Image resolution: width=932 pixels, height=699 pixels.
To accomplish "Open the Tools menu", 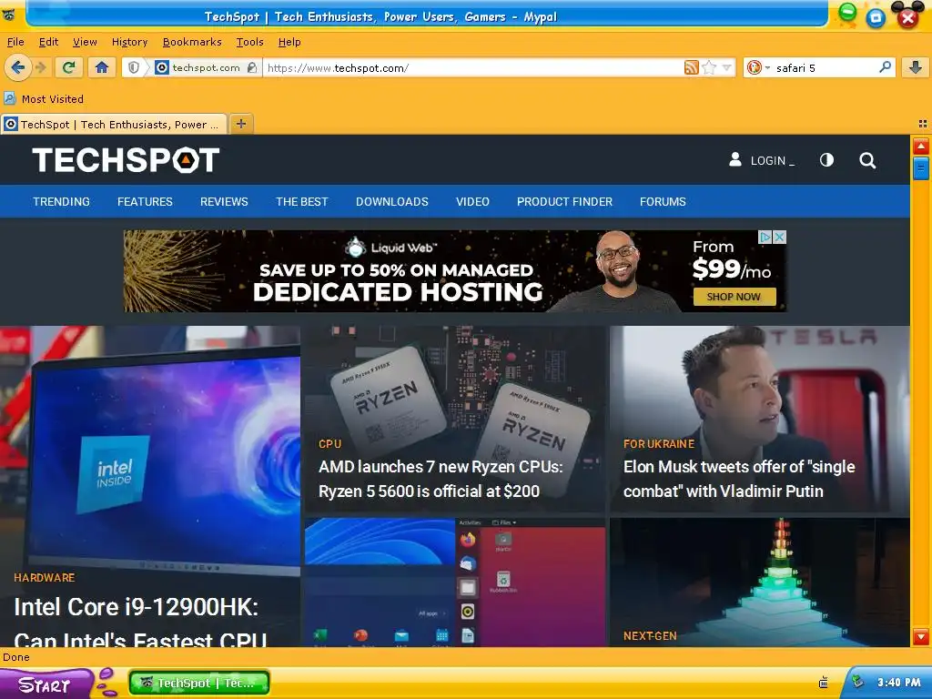I will 249,42.
